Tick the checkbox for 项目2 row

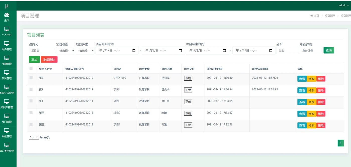tap(31, 113)
